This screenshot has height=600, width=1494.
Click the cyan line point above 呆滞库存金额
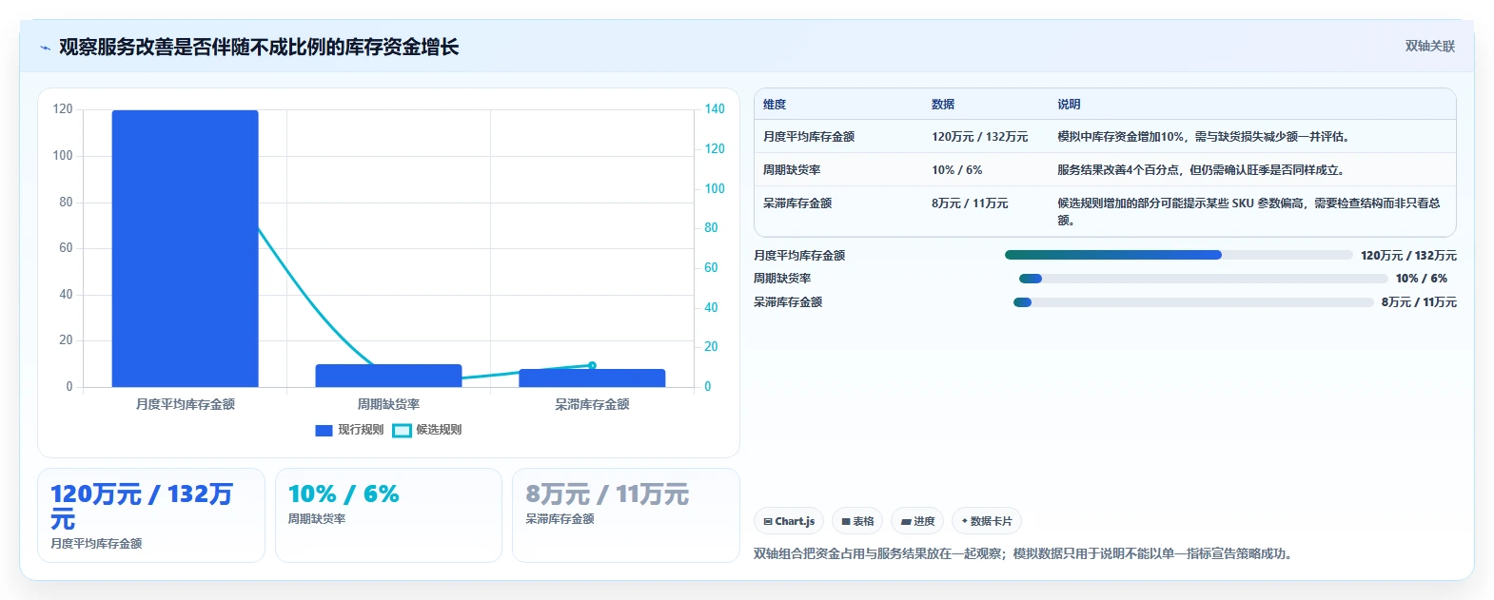point(592,365)
